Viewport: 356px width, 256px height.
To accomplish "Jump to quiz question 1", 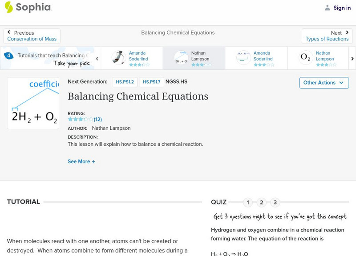I will coord(248,202).
